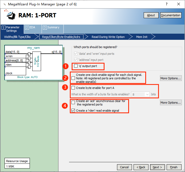Go to Read During Write Option step
The image size is (185, 172).
pyautogui.click(x=108, y=37)
